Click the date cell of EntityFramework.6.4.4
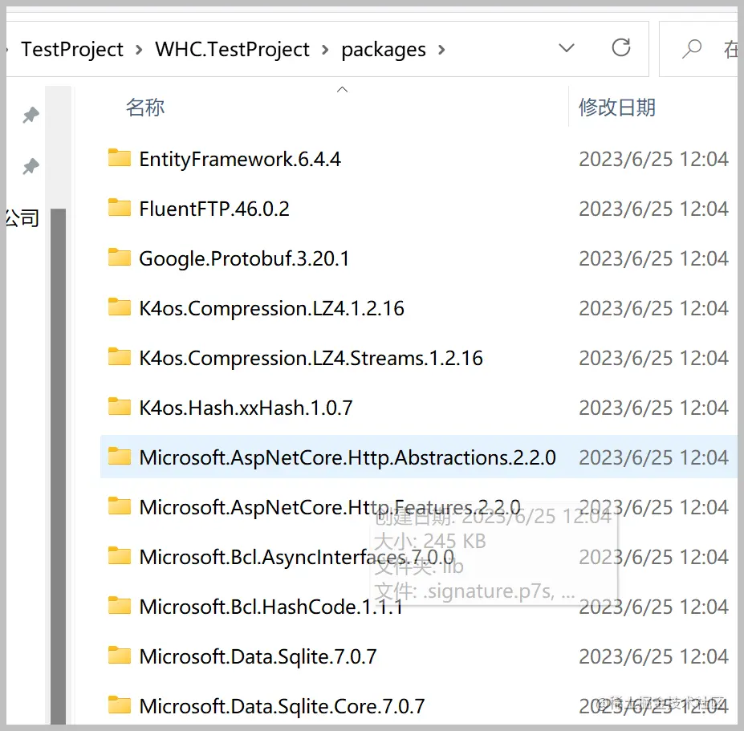 [x=653, y=160]
